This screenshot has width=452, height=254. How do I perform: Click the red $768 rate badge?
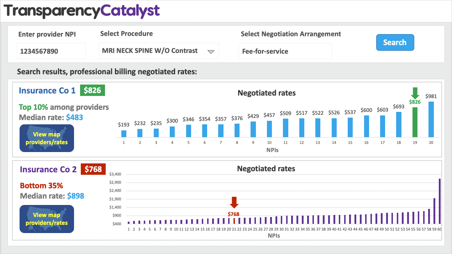(x=93, y=169)
